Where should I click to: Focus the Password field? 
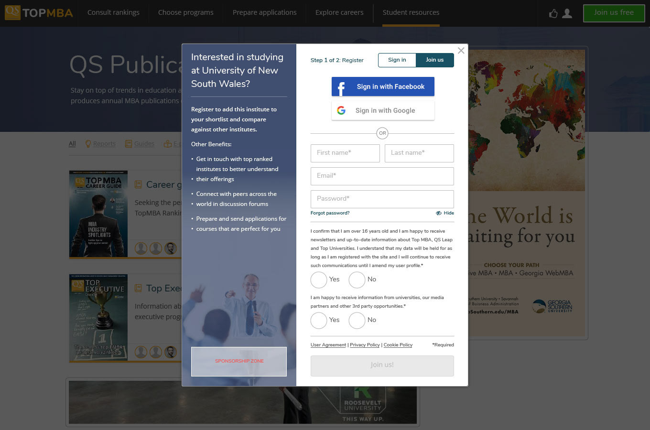[382, 199]
